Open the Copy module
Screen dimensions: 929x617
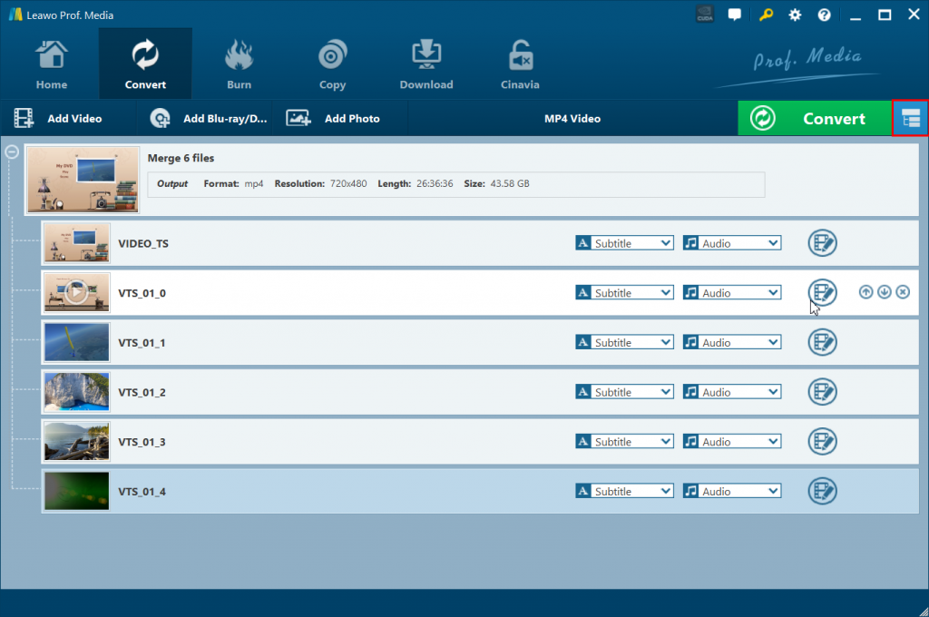(x=332, y=64)
